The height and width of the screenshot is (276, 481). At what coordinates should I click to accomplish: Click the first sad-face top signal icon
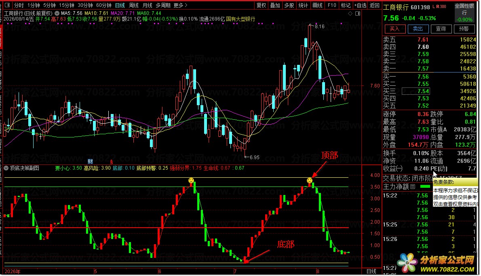[192, 181]
